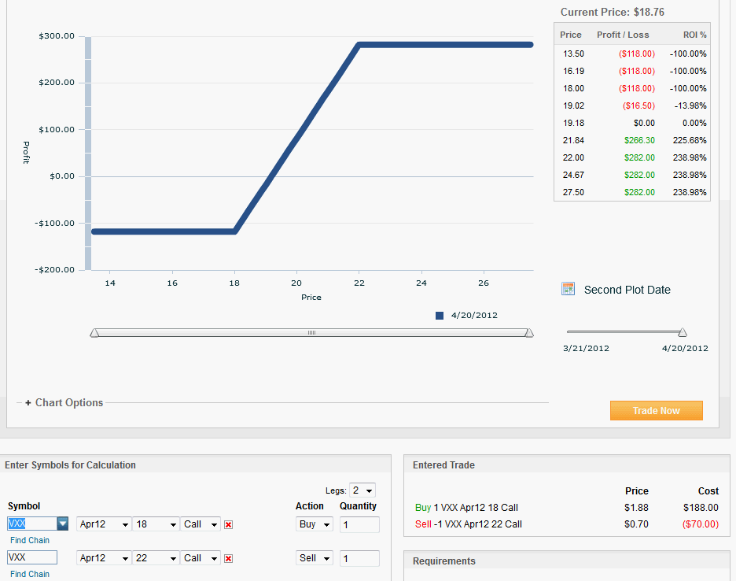Delete the second leg using red X

click(x=229, y=558)
